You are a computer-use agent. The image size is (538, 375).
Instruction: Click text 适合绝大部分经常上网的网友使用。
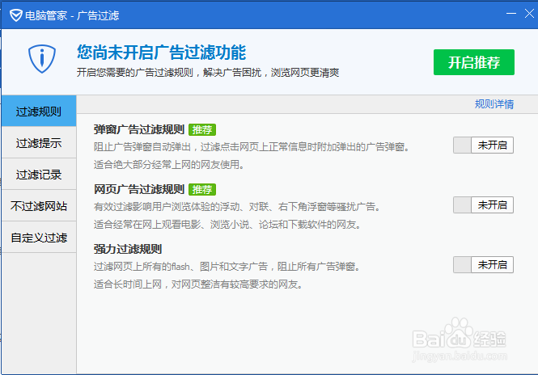(170, 165)
